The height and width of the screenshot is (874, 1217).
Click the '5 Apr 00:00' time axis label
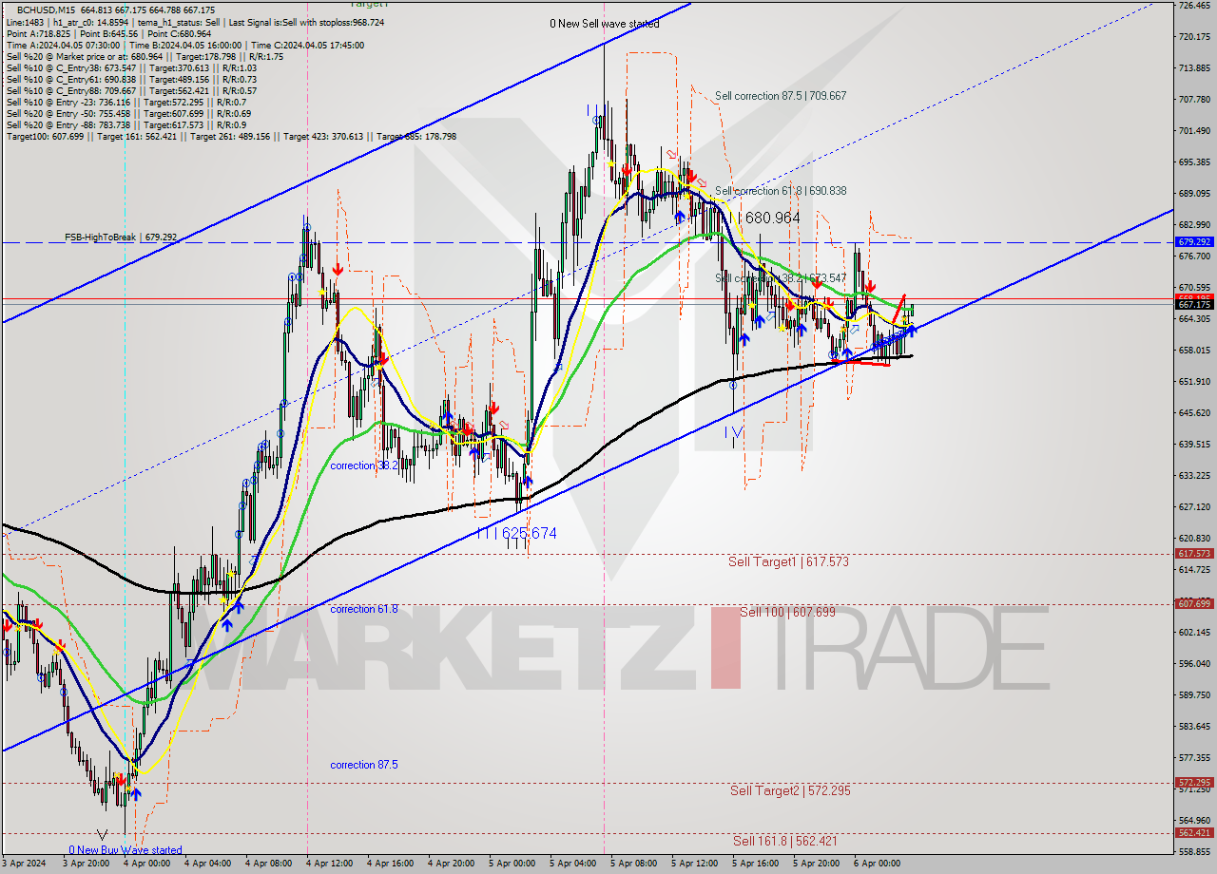[x=512, y=864]
